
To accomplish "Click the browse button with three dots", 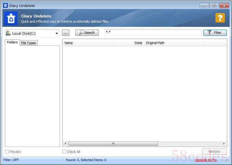I will pyautogui.click(x=66, y=33).
